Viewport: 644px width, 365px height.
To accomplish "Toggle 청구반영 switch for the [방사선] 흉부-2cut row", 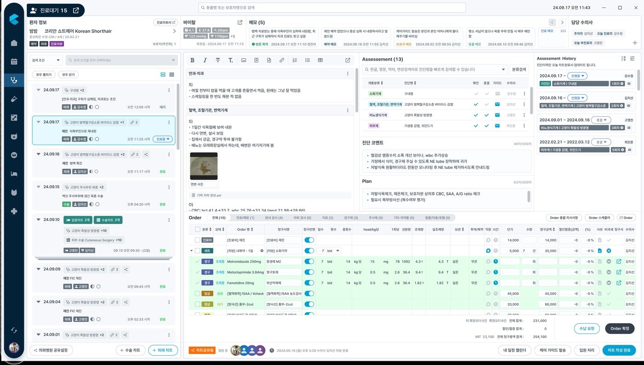I will click(x=309, y=304).
